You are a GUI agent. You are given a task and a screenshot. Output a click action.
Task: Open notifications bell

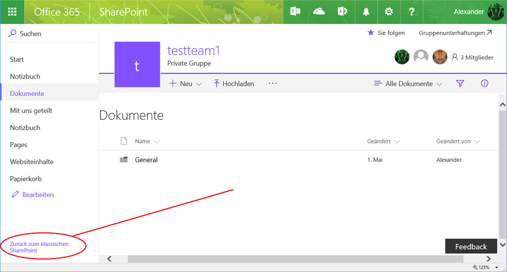pos(366,12)
